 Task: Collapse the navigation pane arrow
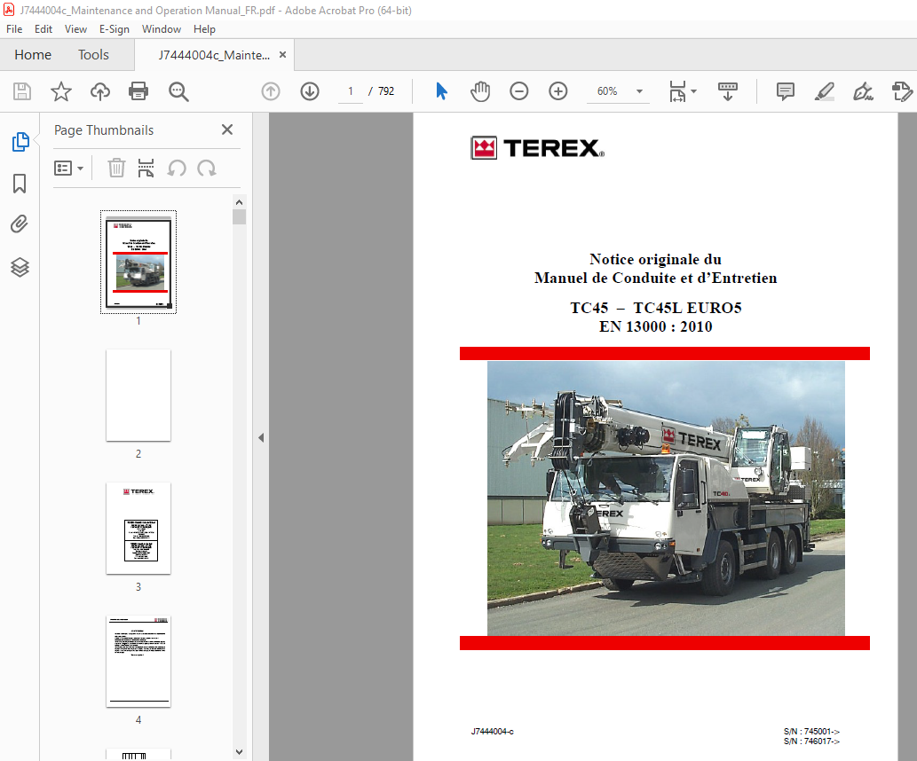coord(261,438)
